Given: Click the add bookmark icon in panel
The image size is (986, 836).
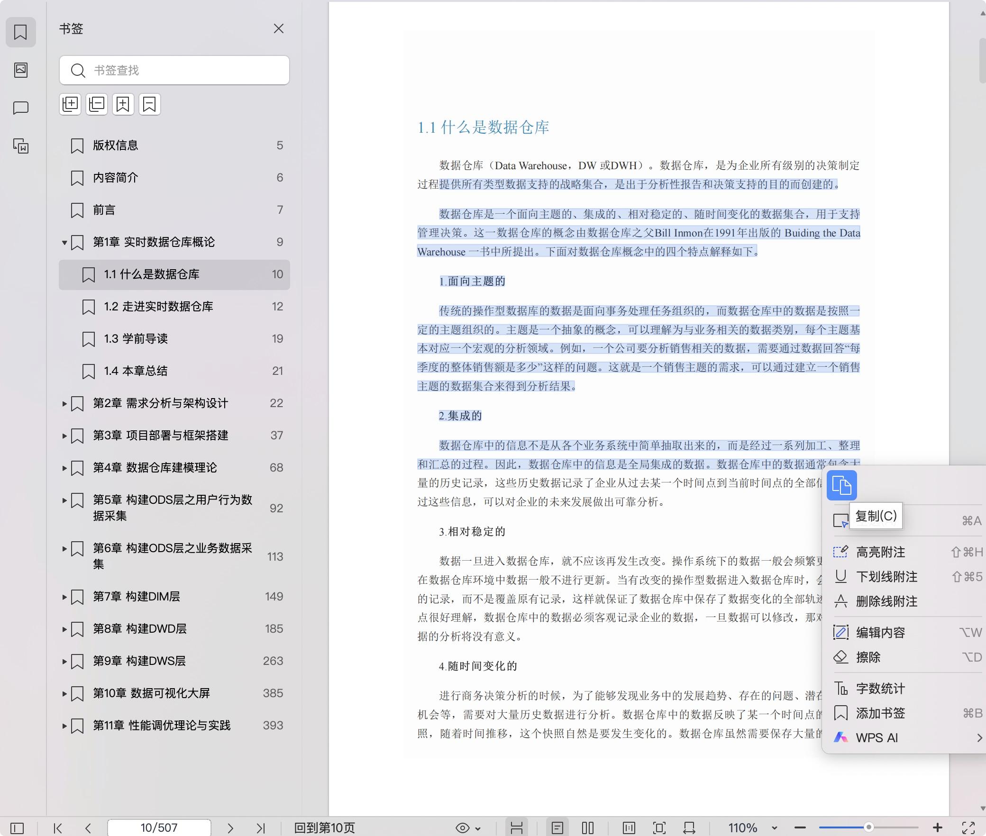Looking at the screenshot, I should tap(123, 104).
